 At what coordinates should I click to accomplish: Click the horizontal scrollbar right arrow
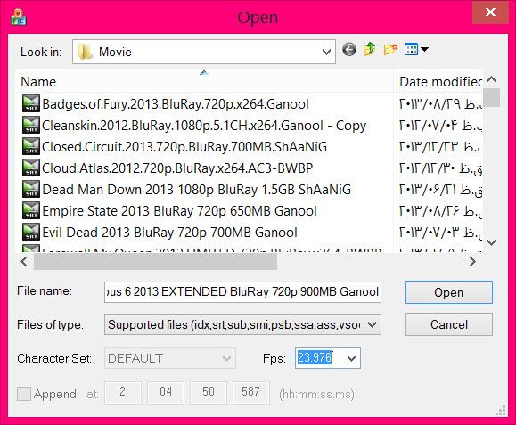472,262
